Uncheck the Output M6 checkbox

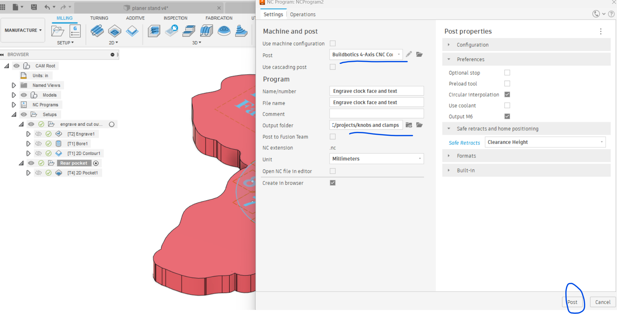coord(507,116)
